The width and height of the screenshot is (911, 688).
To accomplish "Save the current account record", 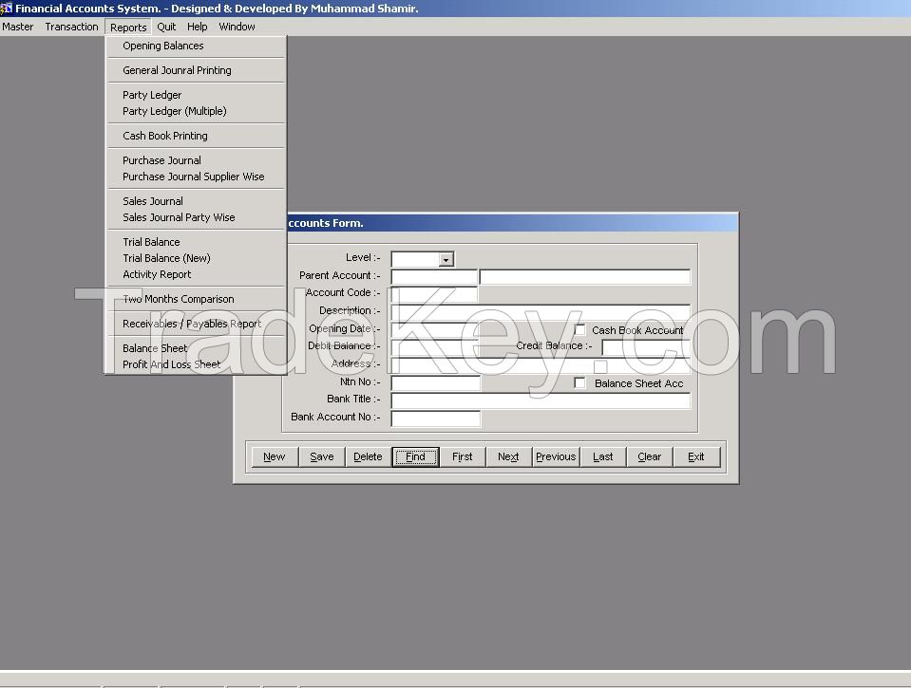I will (321, 456).
